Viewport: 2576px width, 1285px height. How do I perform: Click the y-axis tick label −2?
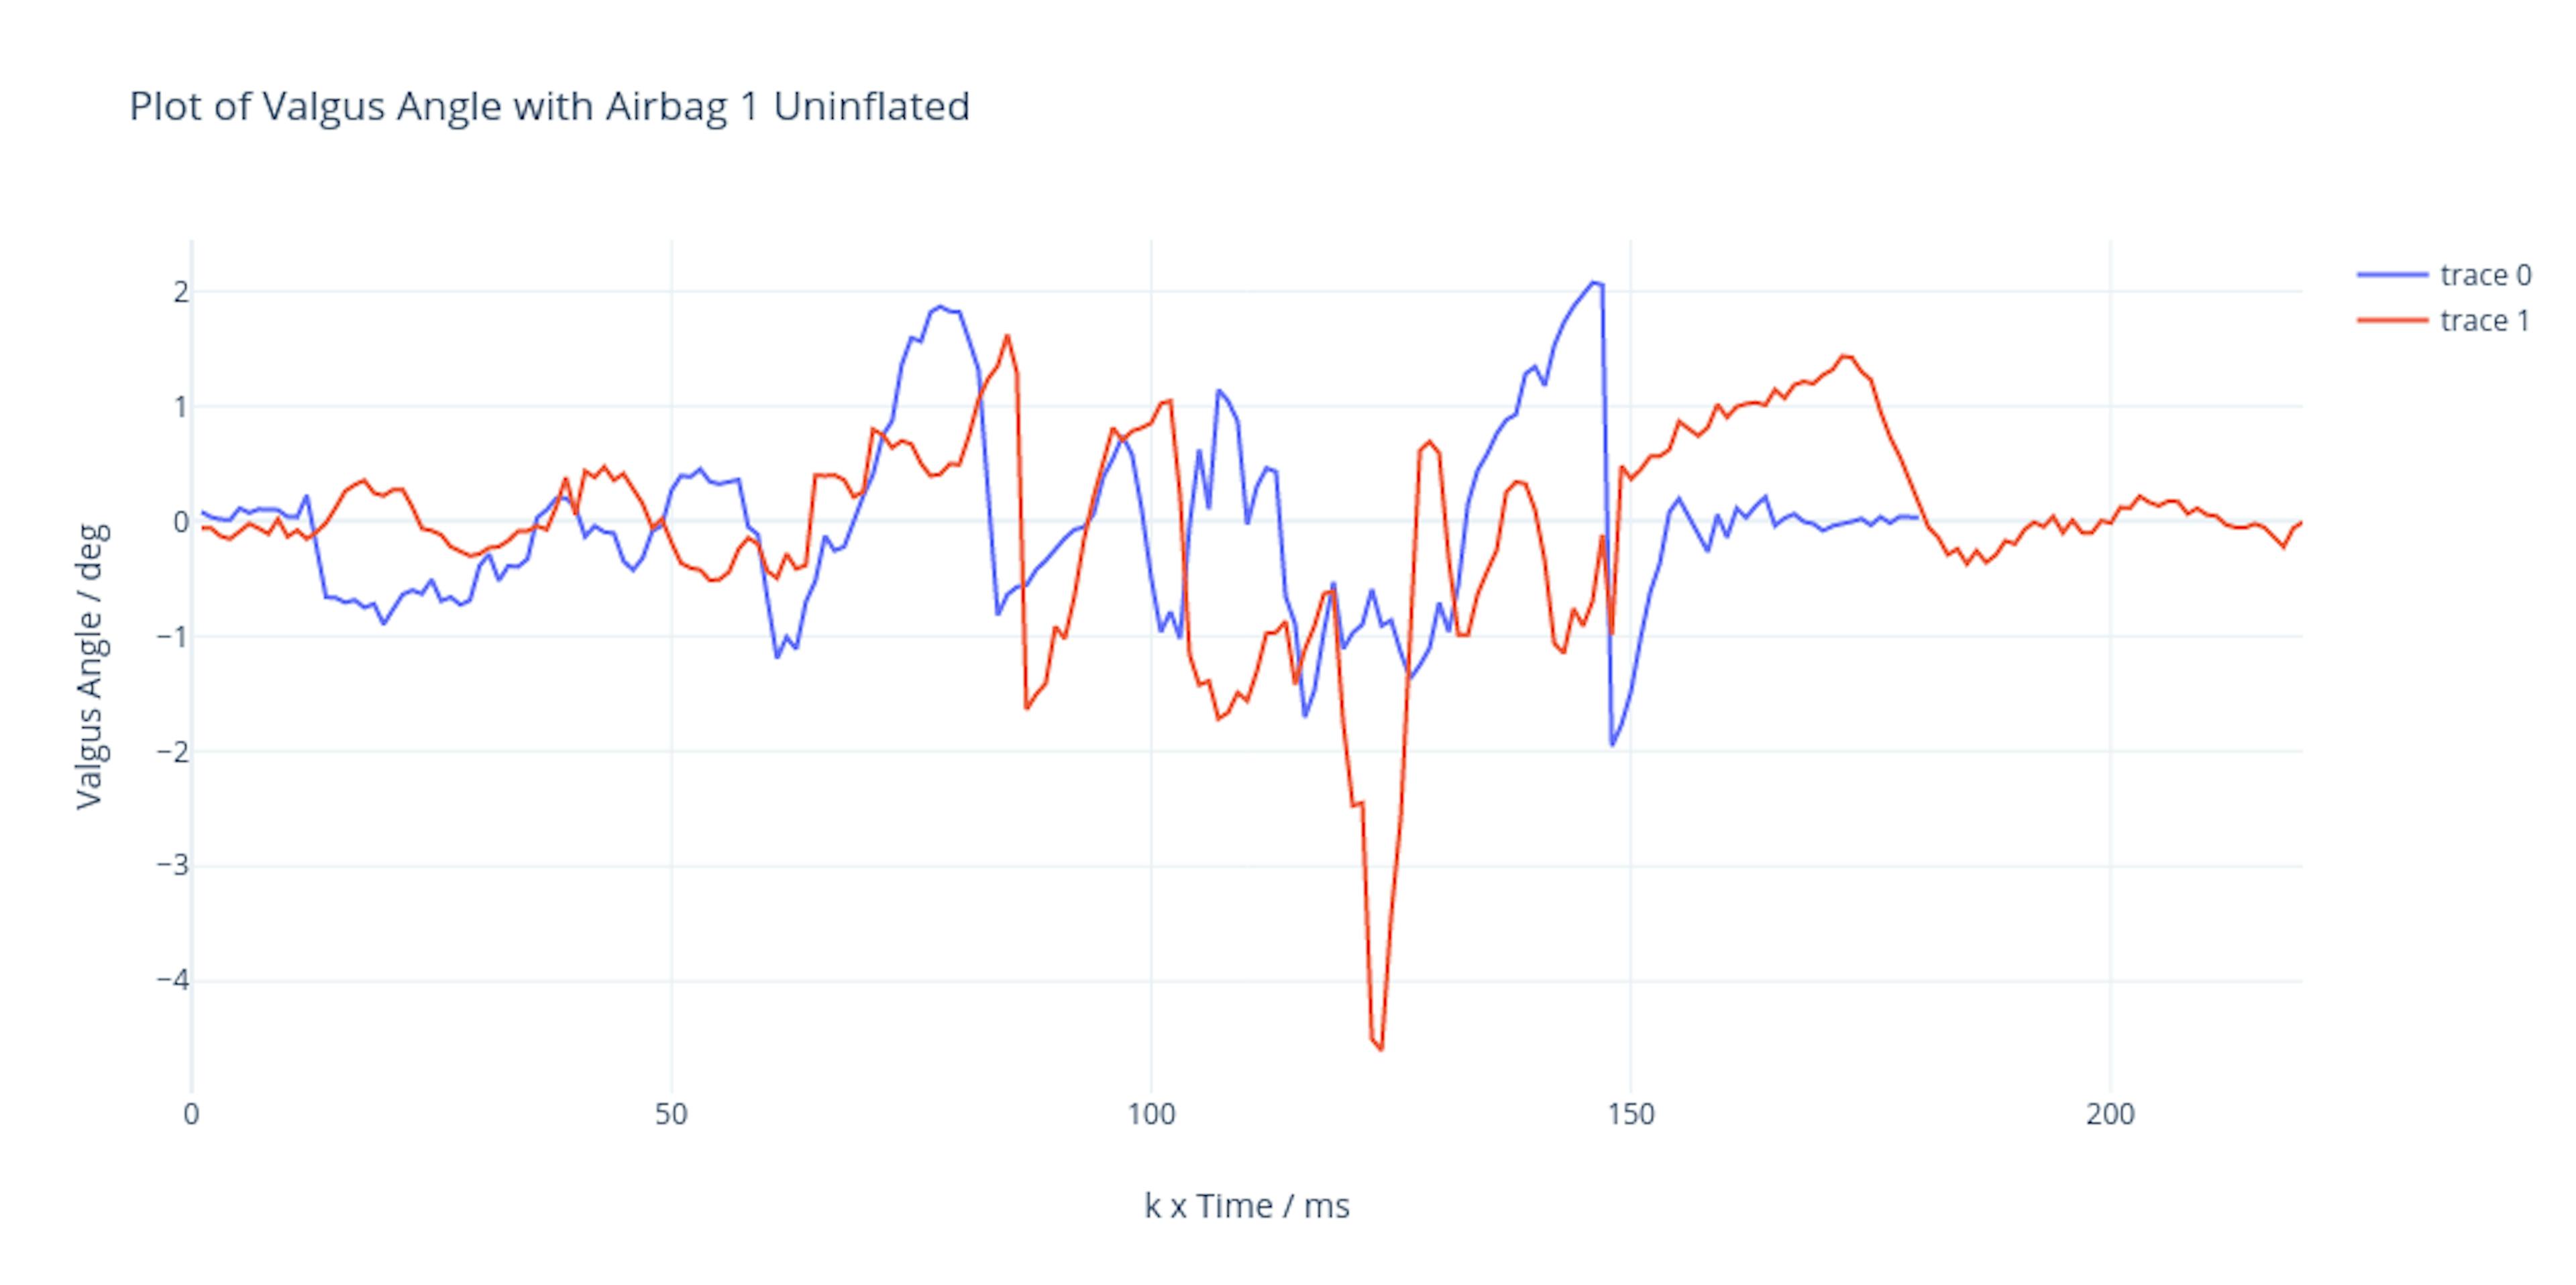click(x=173, y=752)
